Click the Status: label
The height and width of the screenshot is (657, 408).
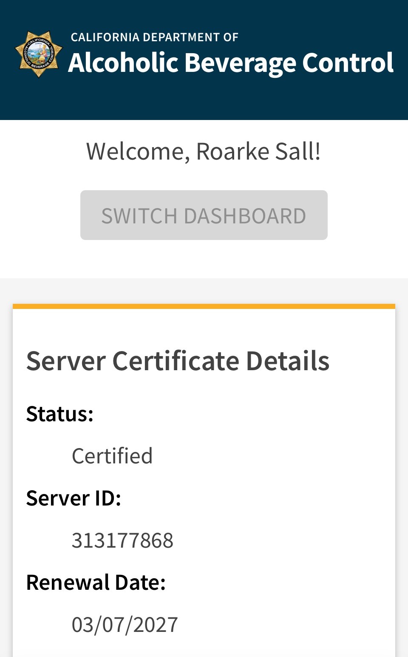60,414
